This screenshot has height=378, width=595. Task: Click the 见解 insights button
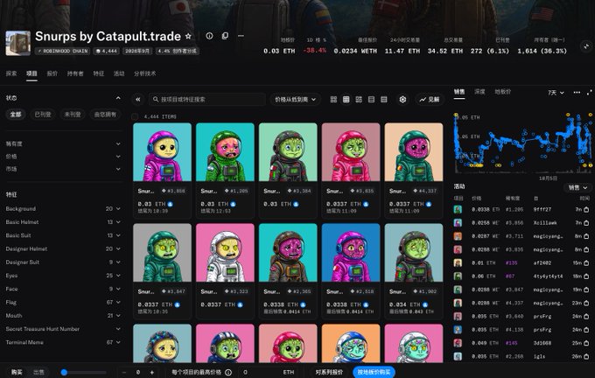(429, 100)
